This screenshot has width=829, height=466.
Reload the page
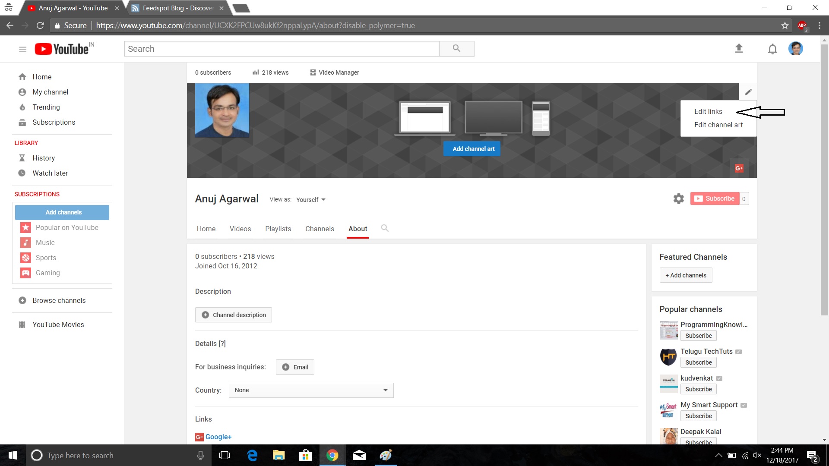click(x=40, y=25)
